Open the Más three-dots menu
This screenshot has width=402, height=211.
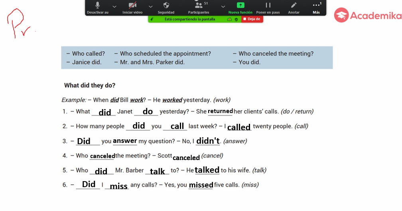[x=316, y=8]
